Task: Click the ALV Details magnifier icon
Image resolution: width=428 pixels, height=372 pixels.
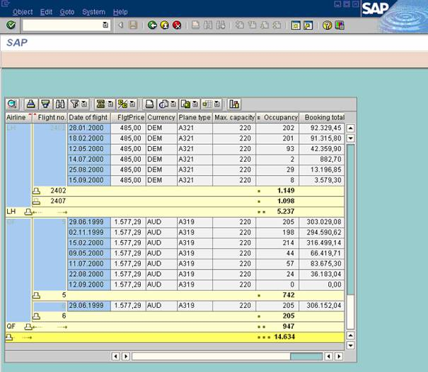Action: [13, 104]
